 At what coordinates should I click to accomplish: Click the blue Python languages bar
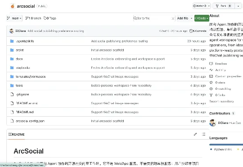click(226, 145)
